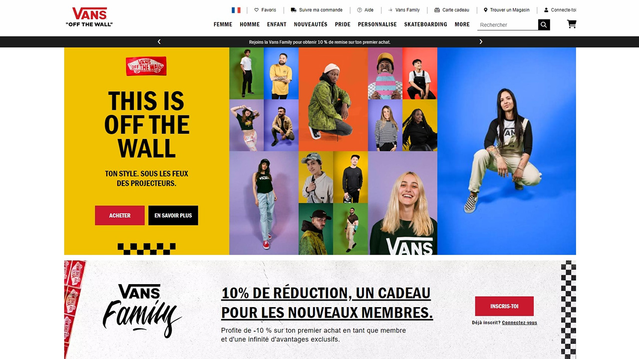This screenshot has height=359, width=639.
Task: Open the SKATEBOARDING menu
Action: coord(426,24)
